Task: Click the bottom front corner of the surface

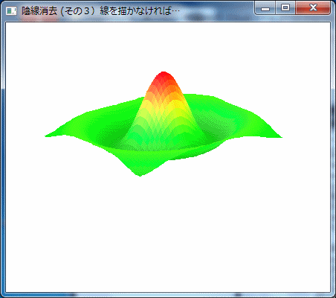Action: click(140, 174)
